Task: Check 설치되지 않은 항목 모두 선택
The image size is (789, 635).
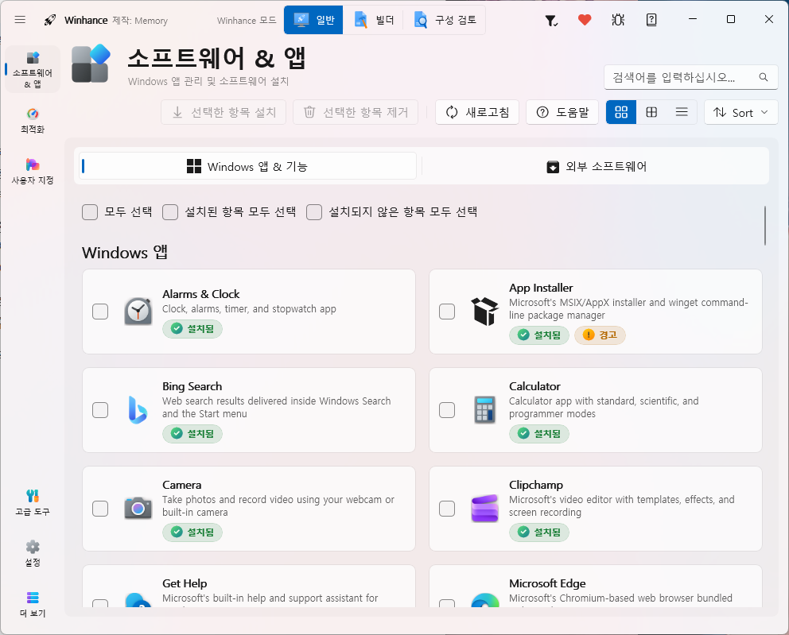Action: [x=314, y=212]
